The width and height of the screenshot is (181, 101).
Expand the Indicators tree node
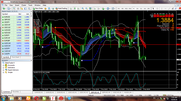click(3, 68)
